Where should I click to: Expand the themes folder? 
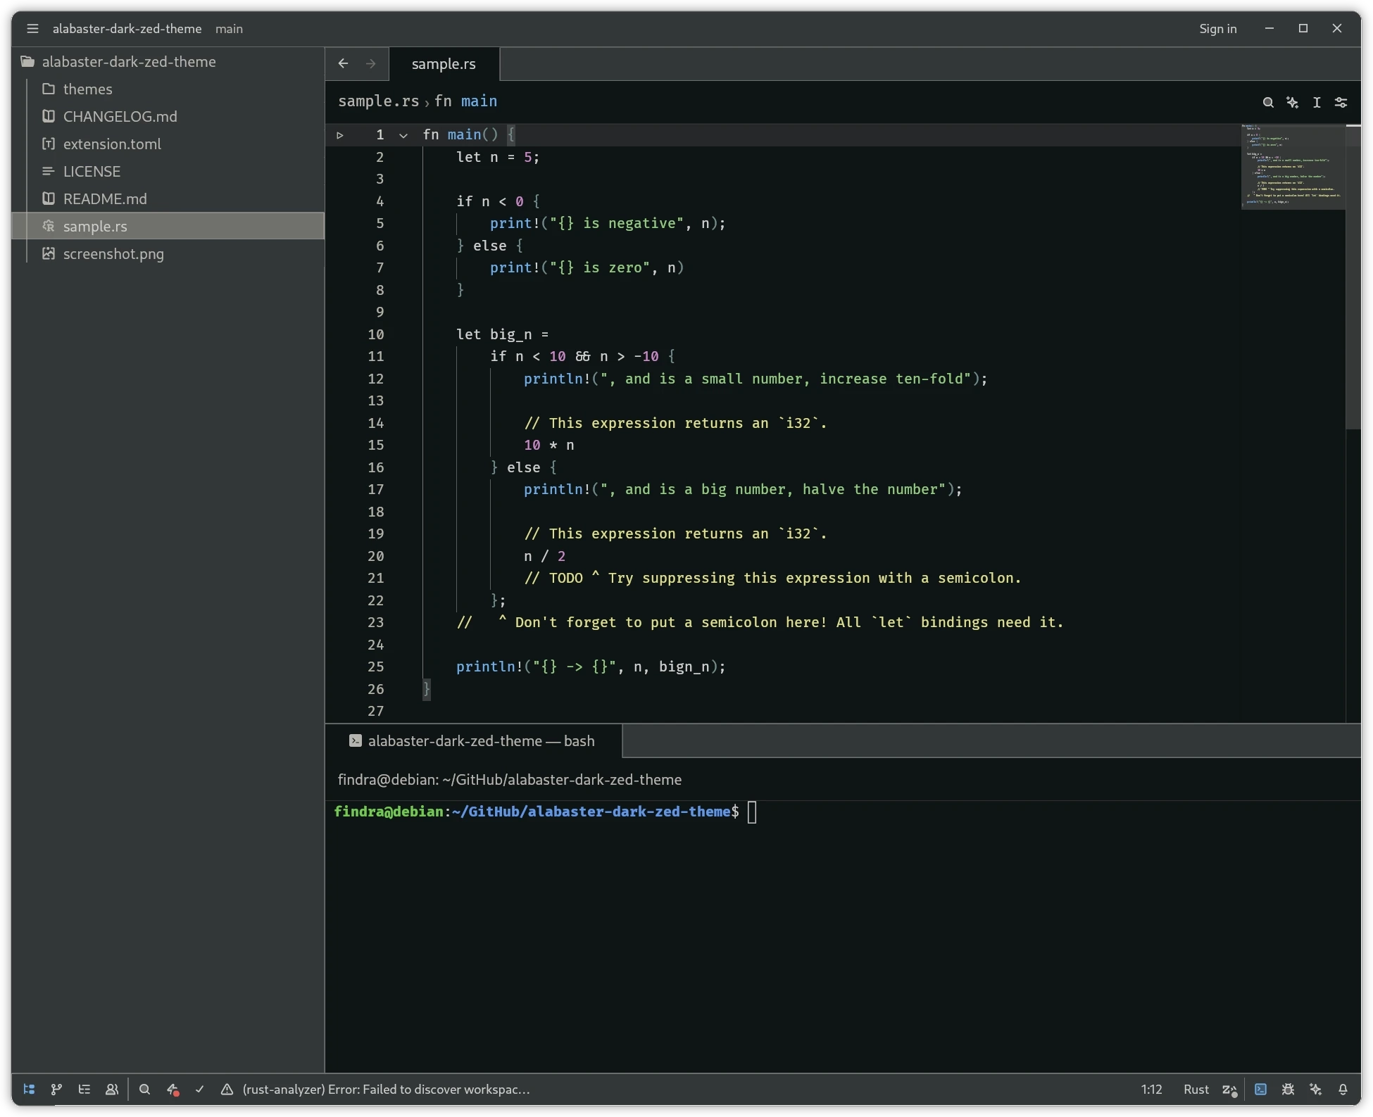tap(87, 89)
